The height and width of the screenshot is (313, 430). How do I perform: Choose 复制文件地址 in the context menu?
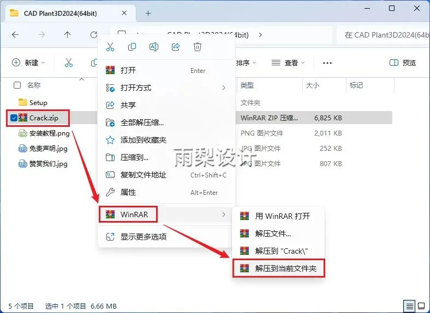coord(166,175)
